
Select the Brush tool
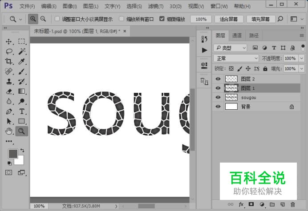click(x=21, y=72)
